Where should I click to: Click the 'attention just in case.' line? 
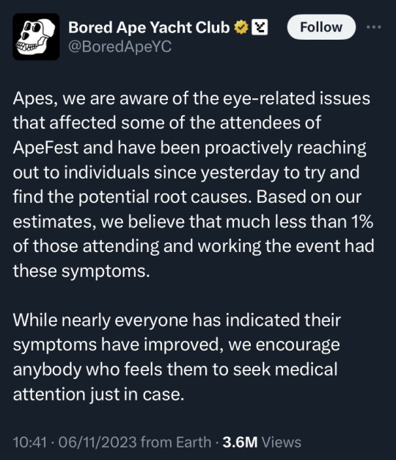[x=99, y=394]
